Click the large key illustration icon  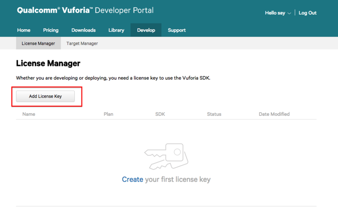(166, 156)
